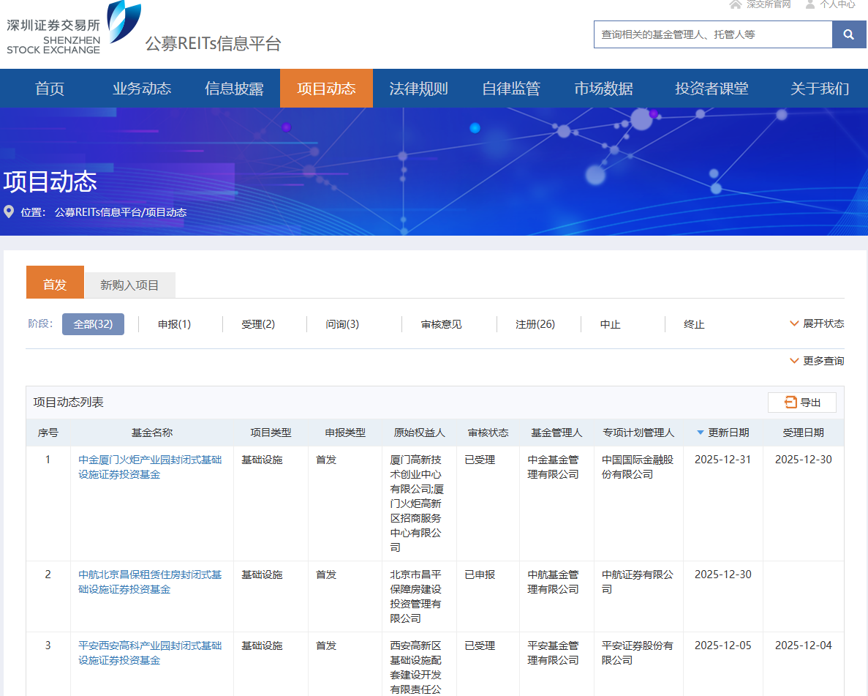Click the fund manager search input field
868x696 pixels.
click(712, 34)
